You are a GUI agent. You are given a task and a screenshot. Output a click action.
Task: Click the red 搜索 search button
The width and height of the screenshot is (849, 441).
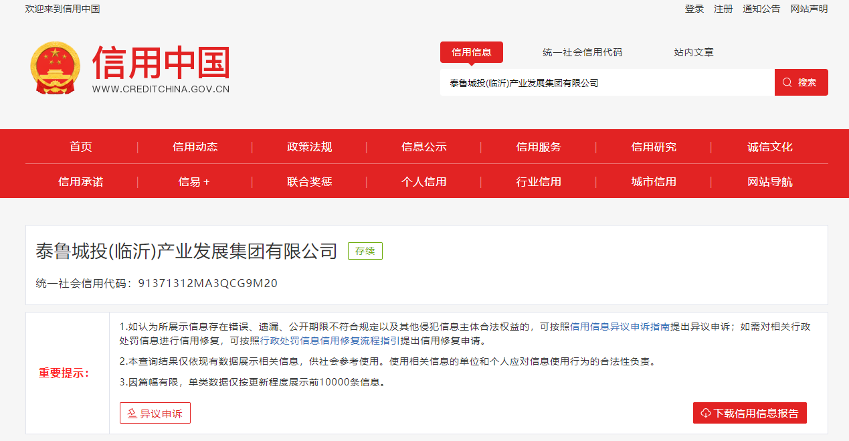(x=801, y=82)
